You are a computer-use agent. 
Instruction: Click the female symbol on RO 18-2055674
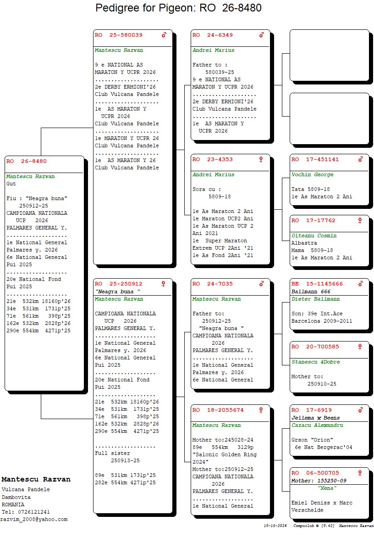coord(261,409)
